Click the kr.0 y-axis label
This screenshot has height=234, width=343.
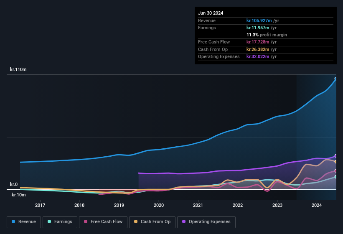[14, 184]
